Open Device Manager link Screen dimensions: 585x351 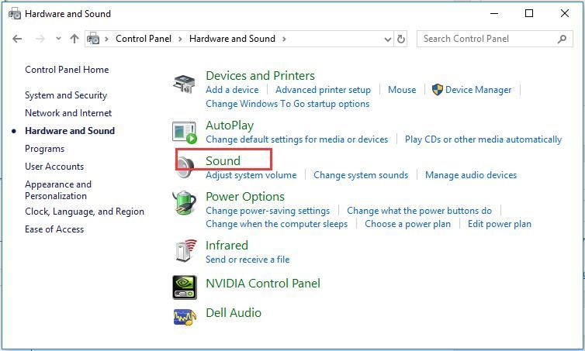(478, 90)
